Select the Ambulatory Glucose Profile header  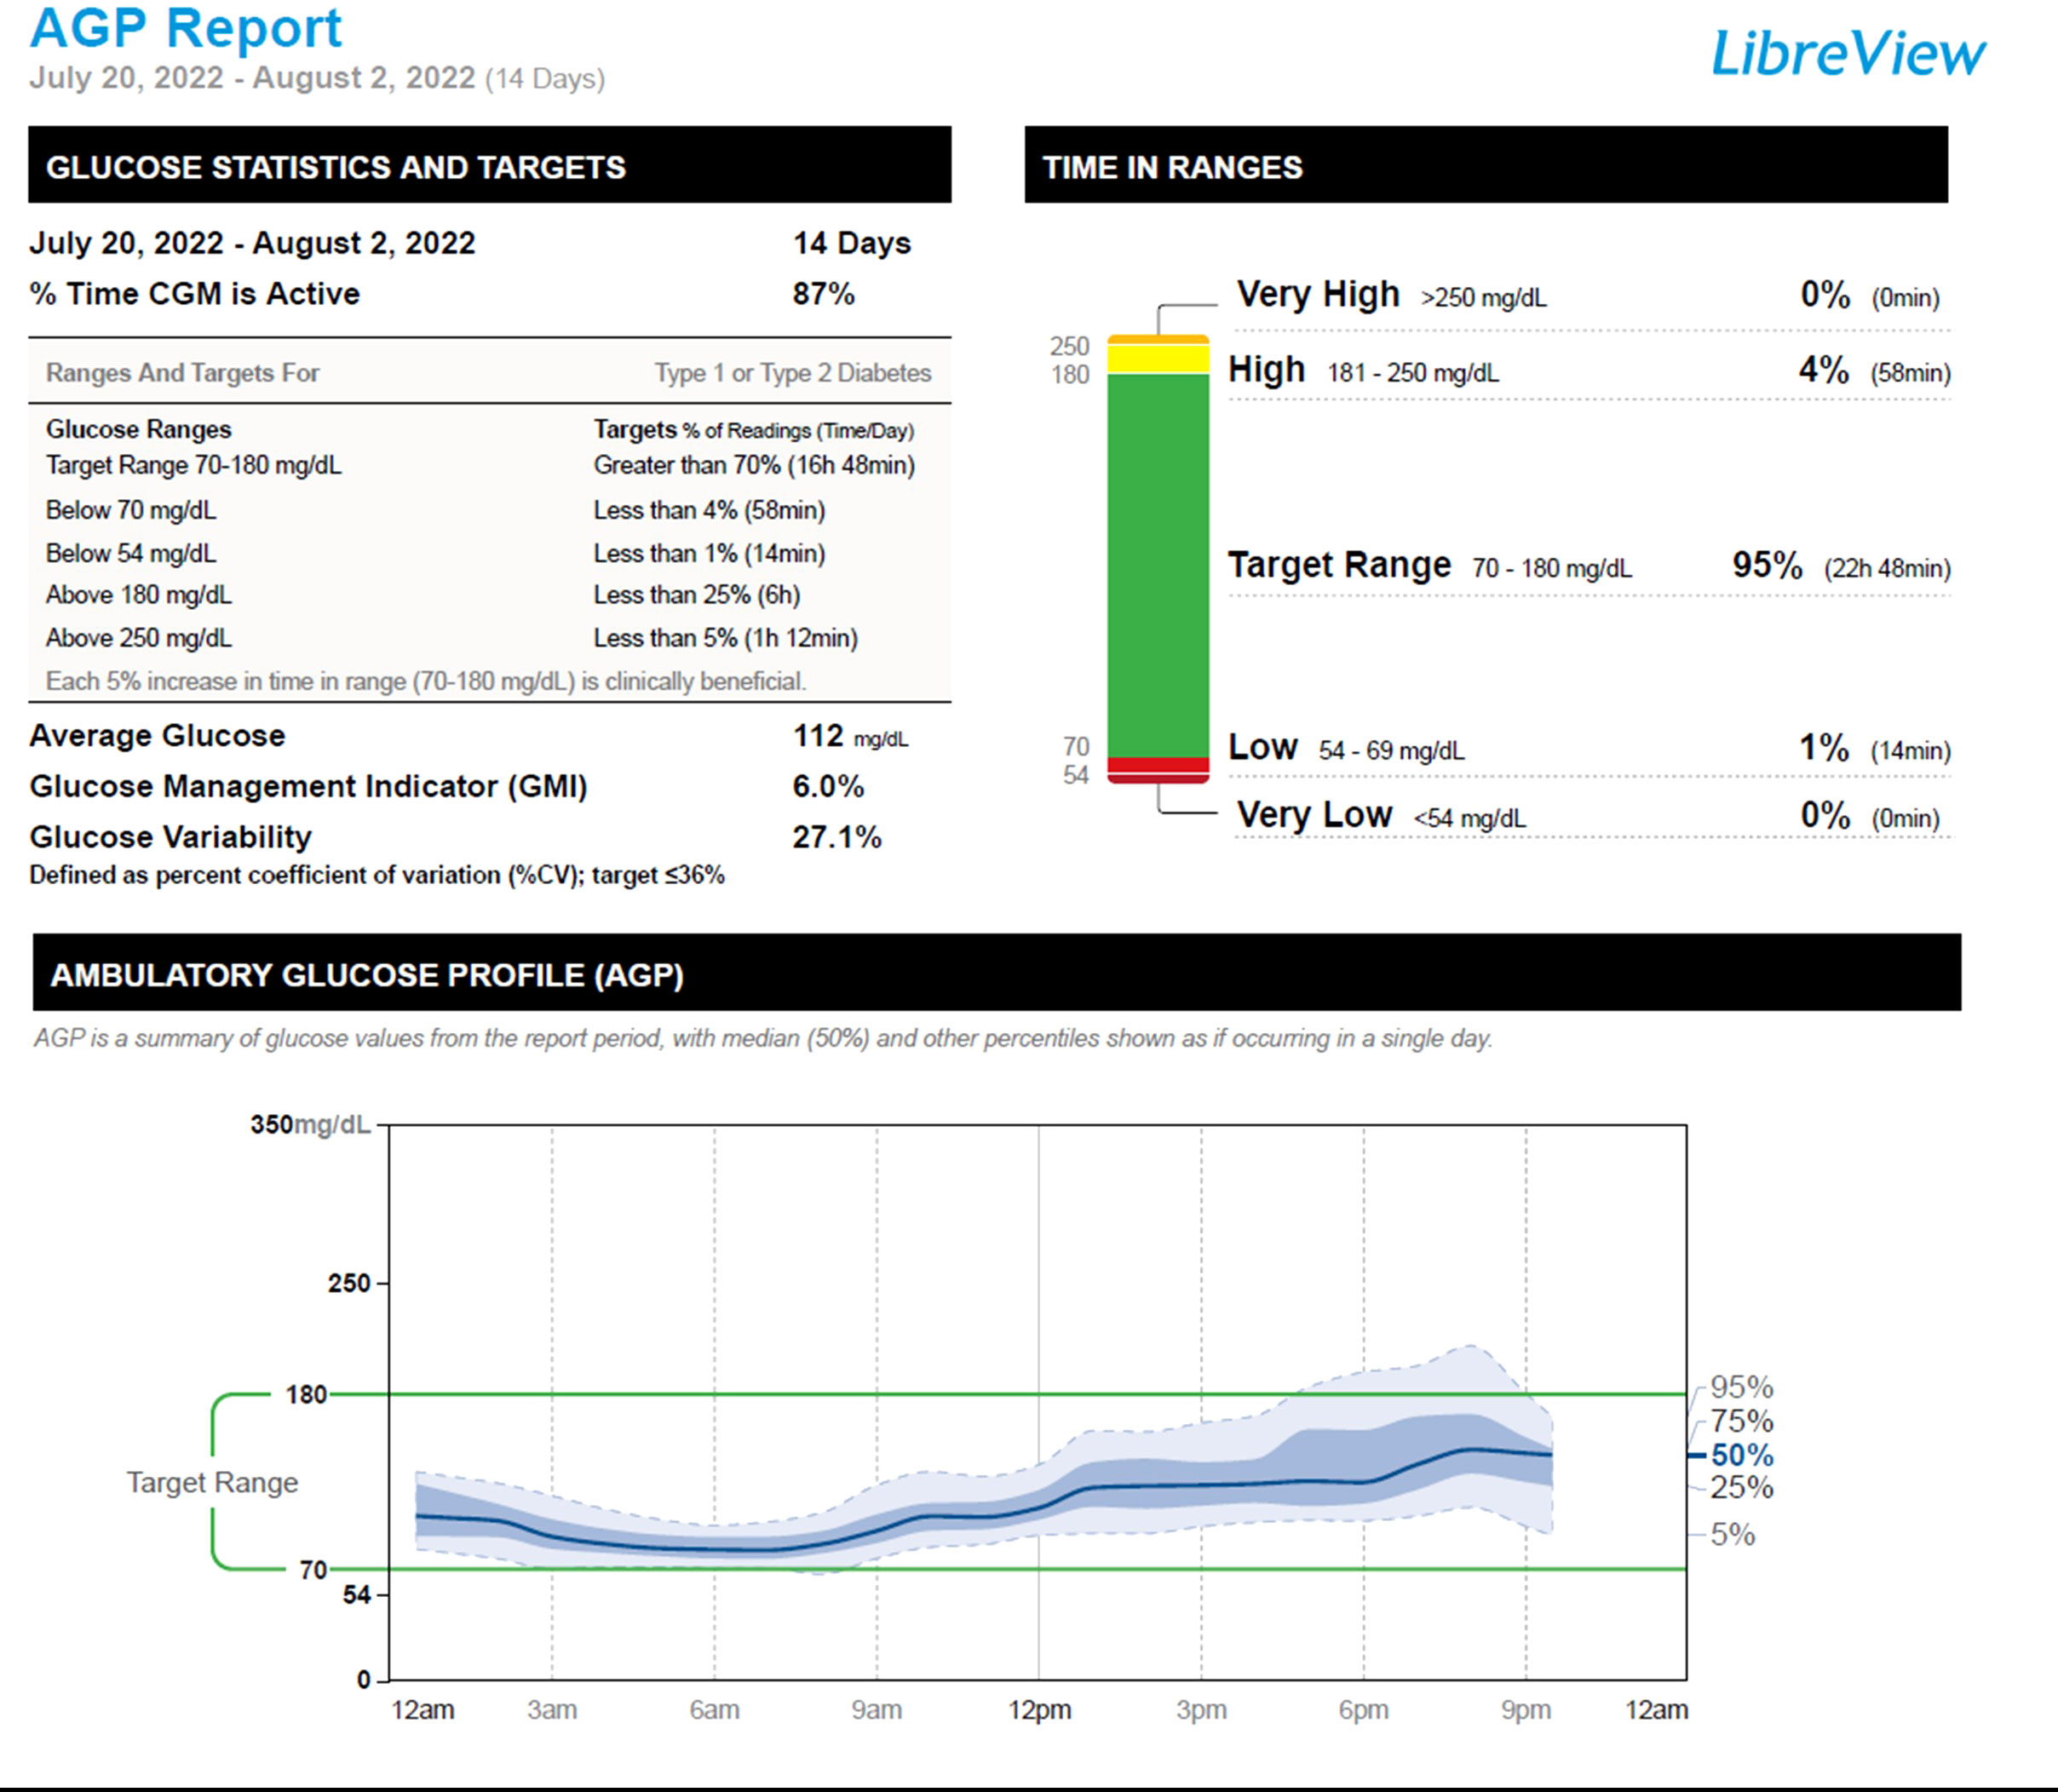[x=996, y=973]
